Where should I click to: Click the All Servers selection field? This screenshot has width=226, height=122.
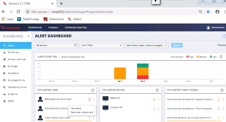point(56,45)
